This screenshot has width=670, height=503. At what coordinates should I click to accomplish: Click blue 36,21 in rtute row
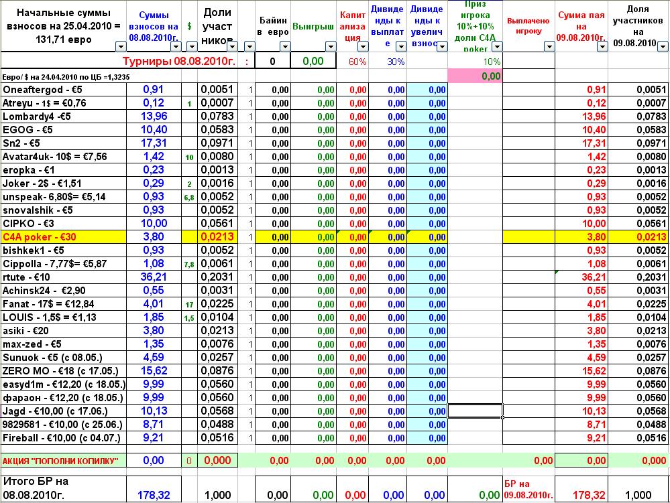tap(154, 277)
